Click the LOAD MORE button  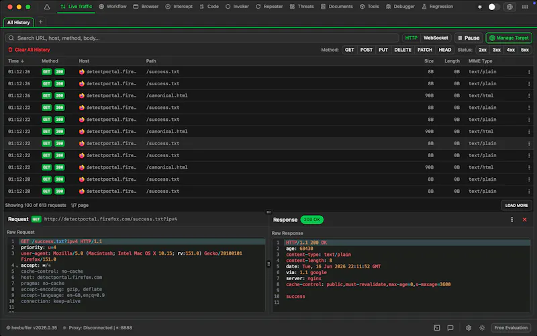[516, 206]
